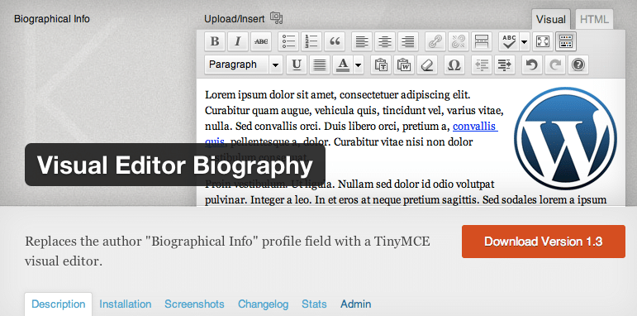Insert ordered numbered list
Viewport: 637px width, 316px height.
tap(311, 41)
